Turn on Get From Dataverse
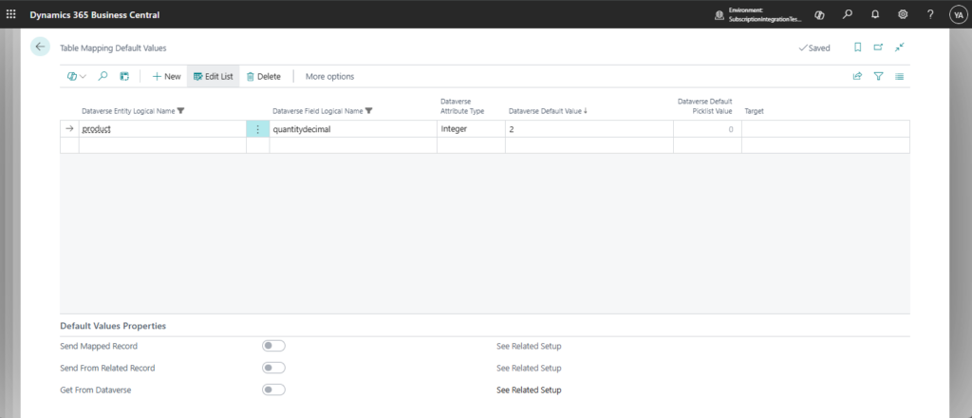The image size is (972, 418). [x=273, y=389]
